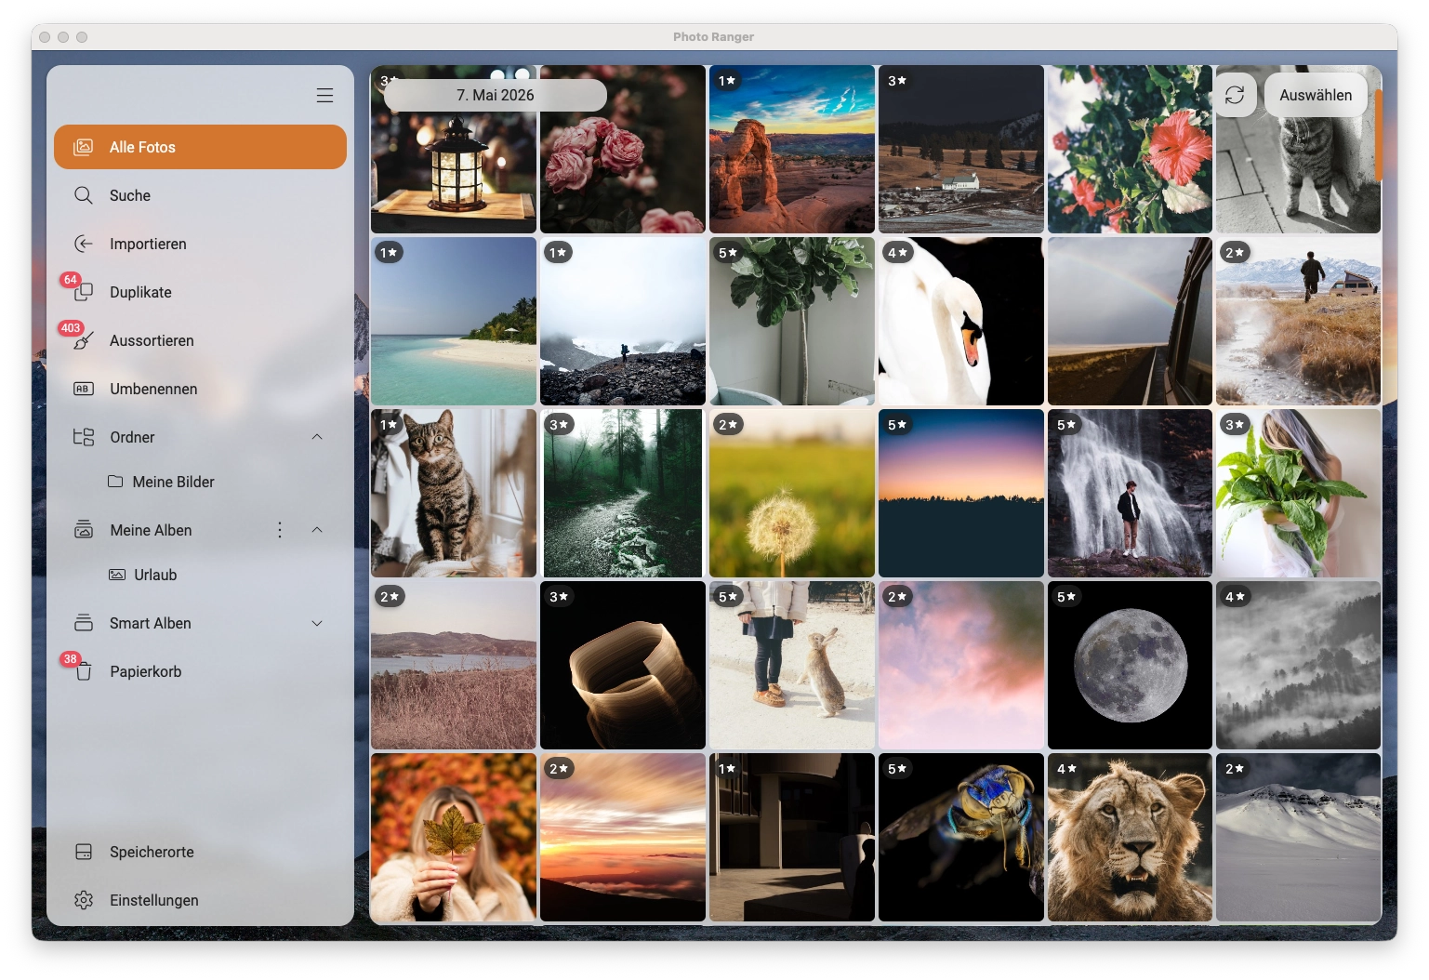
Task: Click the Papierkorb trash can icon
Action: pyautogui.click(x=84, y=671)
